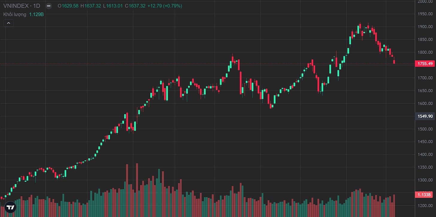Image resolution: width=436 pixels, height=217 pixels.
Task: Click the change value +12.79 (+0.79%)
Action: click(x=165, y=6)
